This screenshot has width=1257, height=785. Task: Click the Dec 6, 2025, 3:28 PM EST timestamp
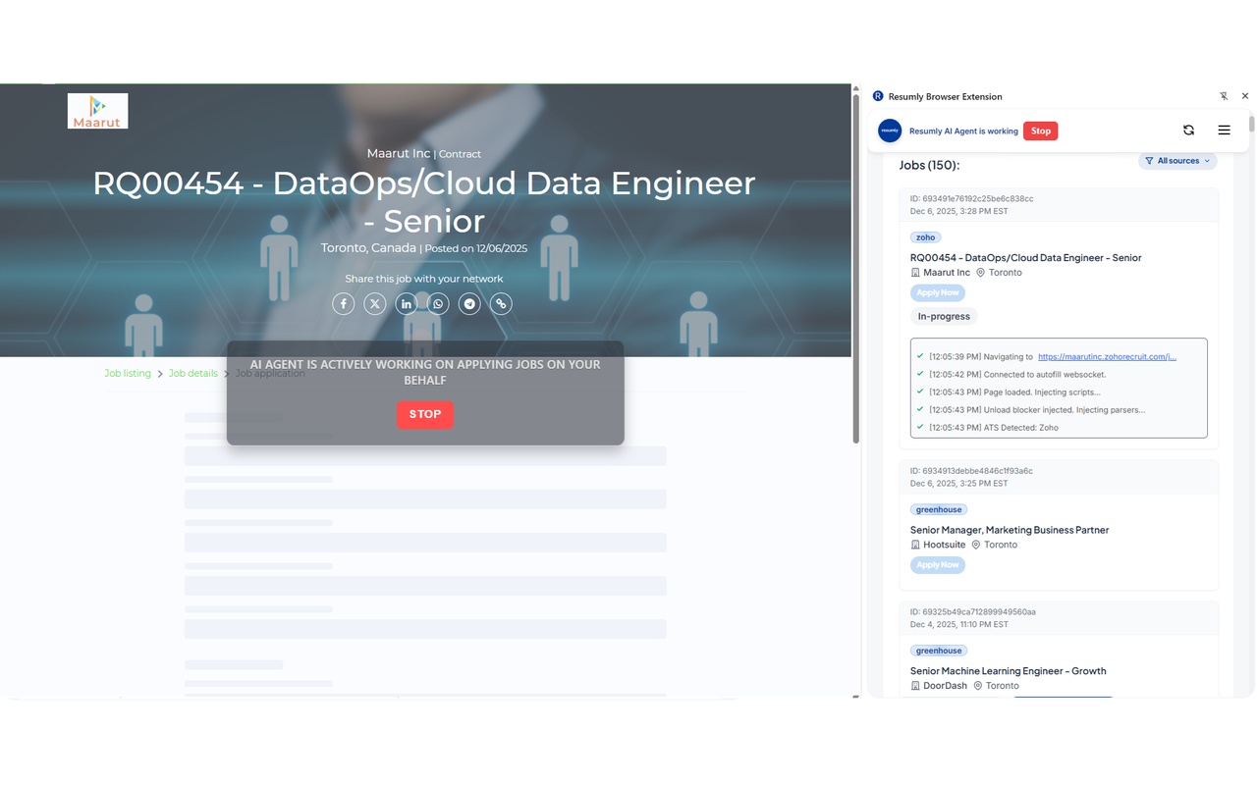pos(959,211)
